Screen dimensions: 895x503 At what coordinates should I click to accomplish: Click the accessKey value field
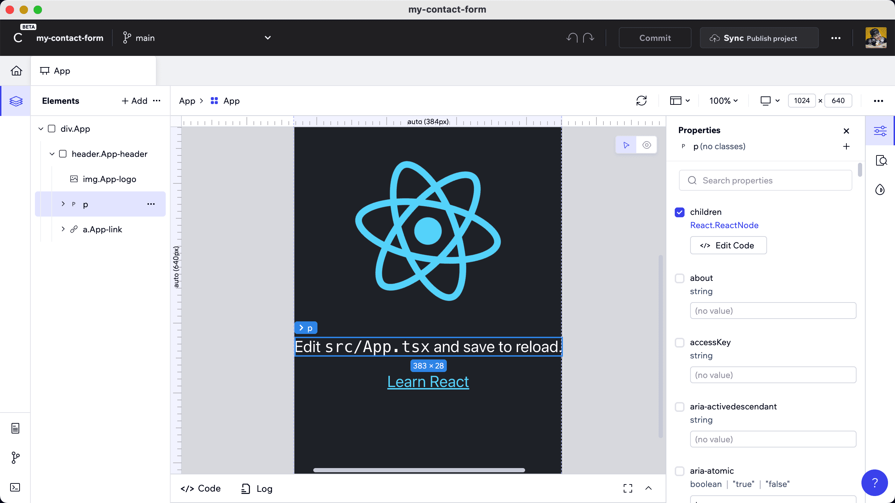point(773,375)
